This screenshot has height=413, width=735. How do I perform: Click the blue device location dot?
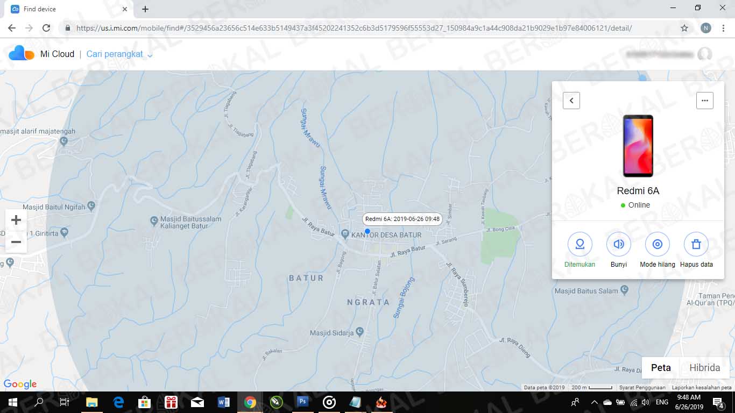[367, 231]
